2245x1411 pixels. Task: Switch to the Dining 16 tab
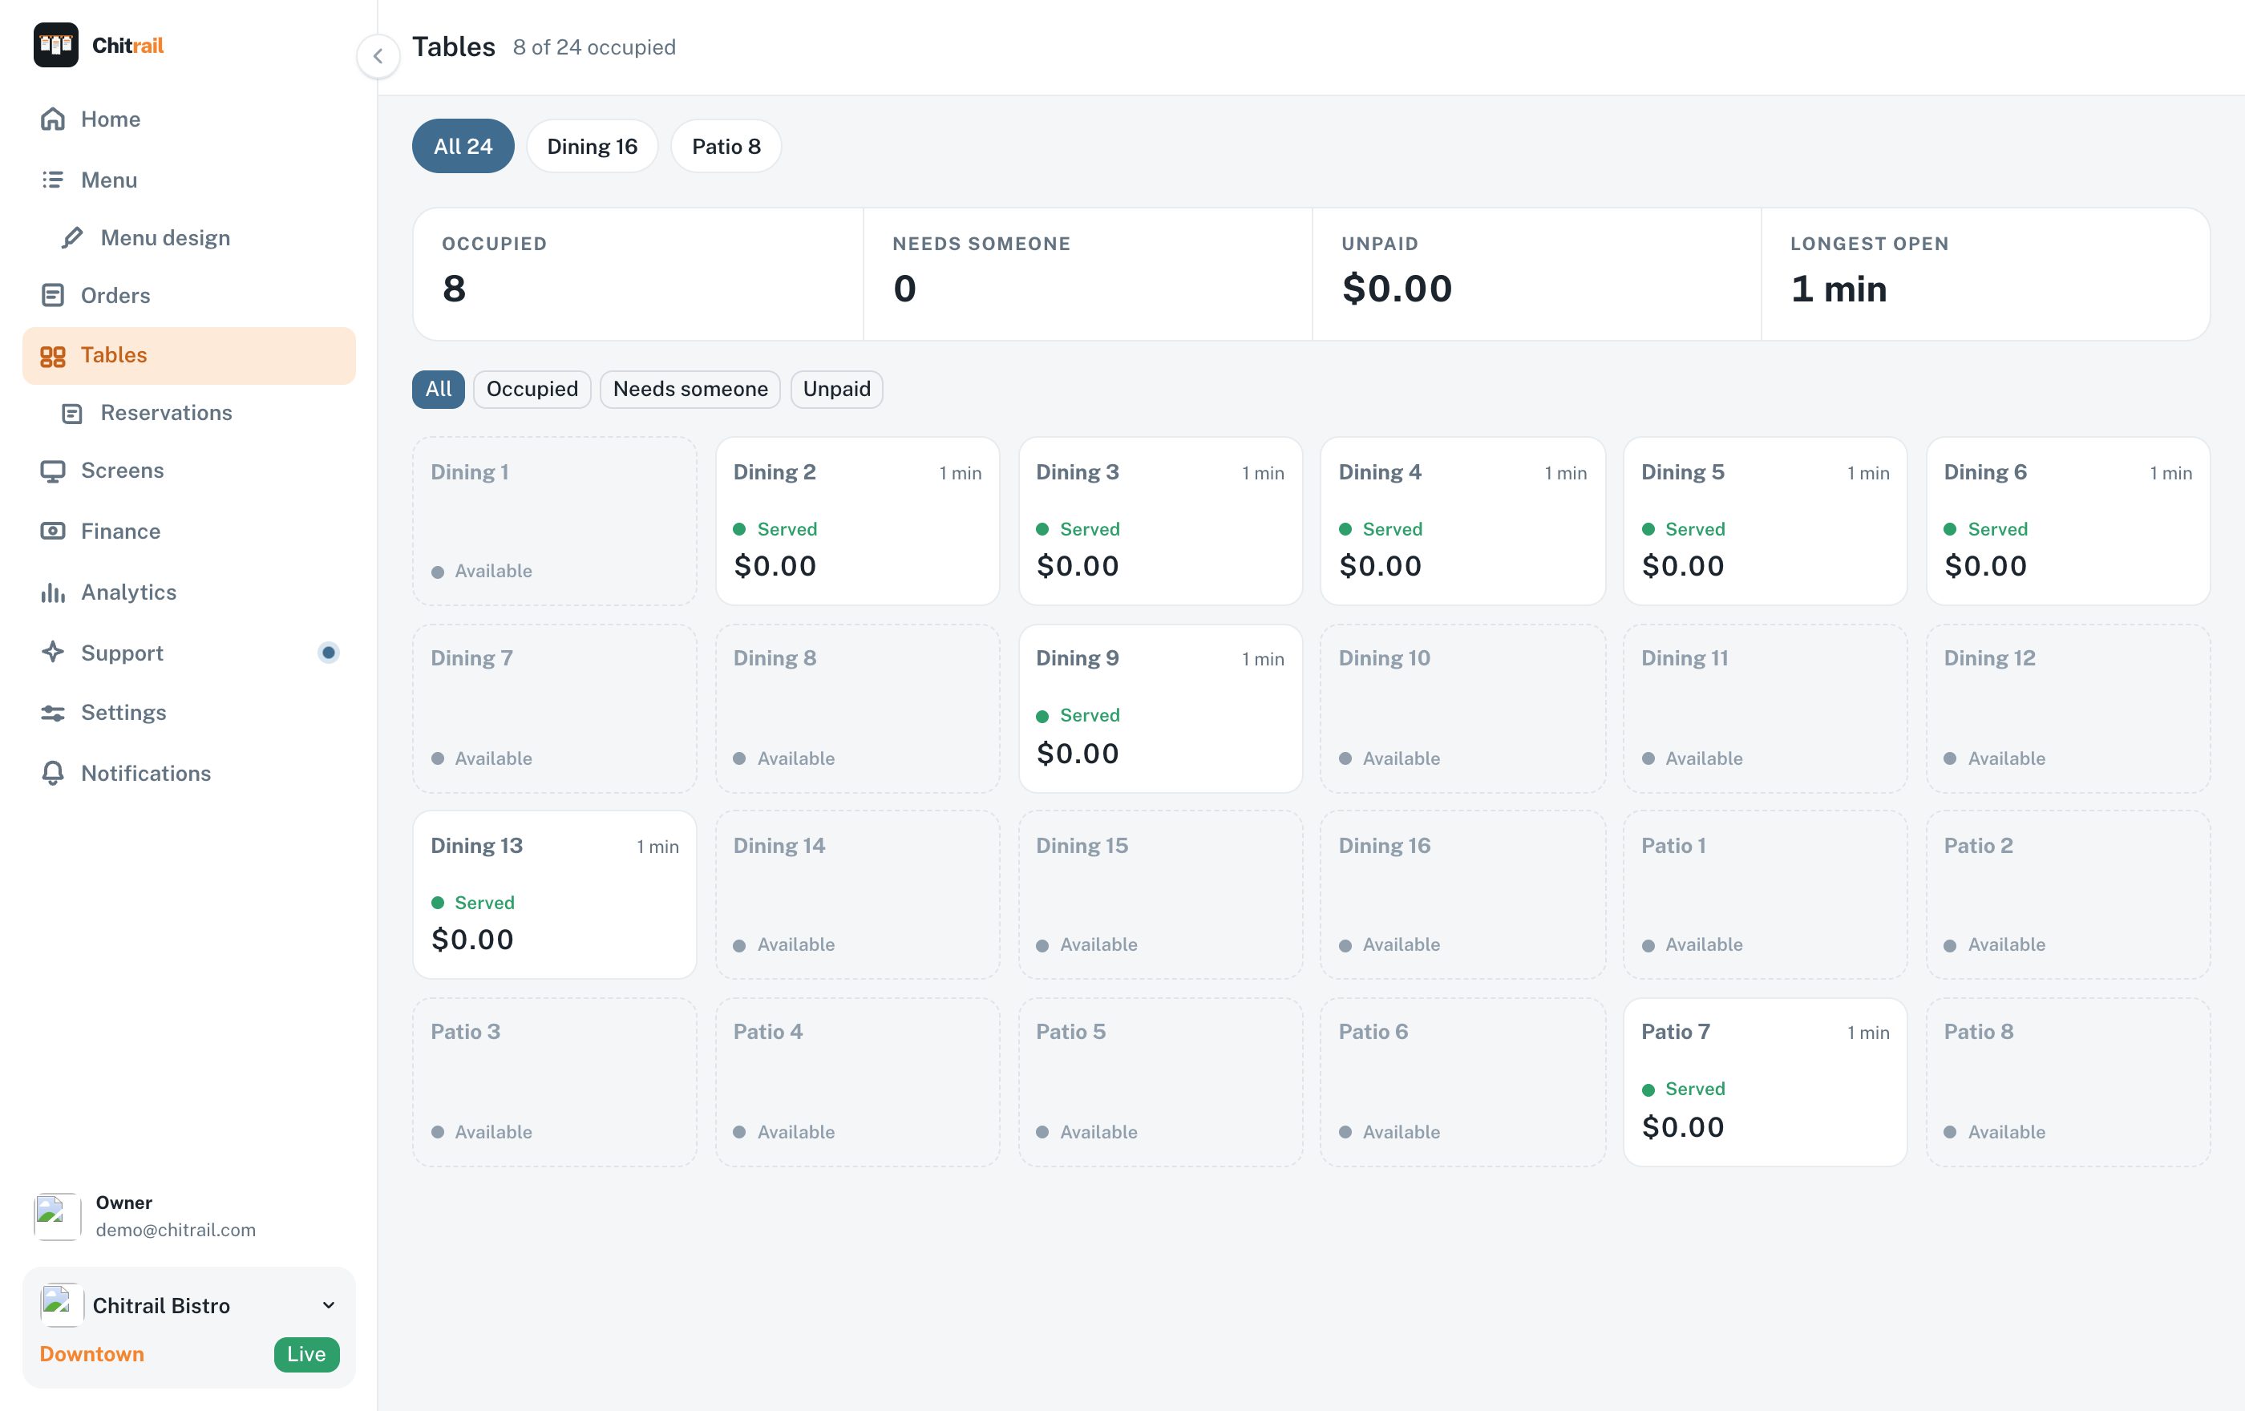click(592, 147)
